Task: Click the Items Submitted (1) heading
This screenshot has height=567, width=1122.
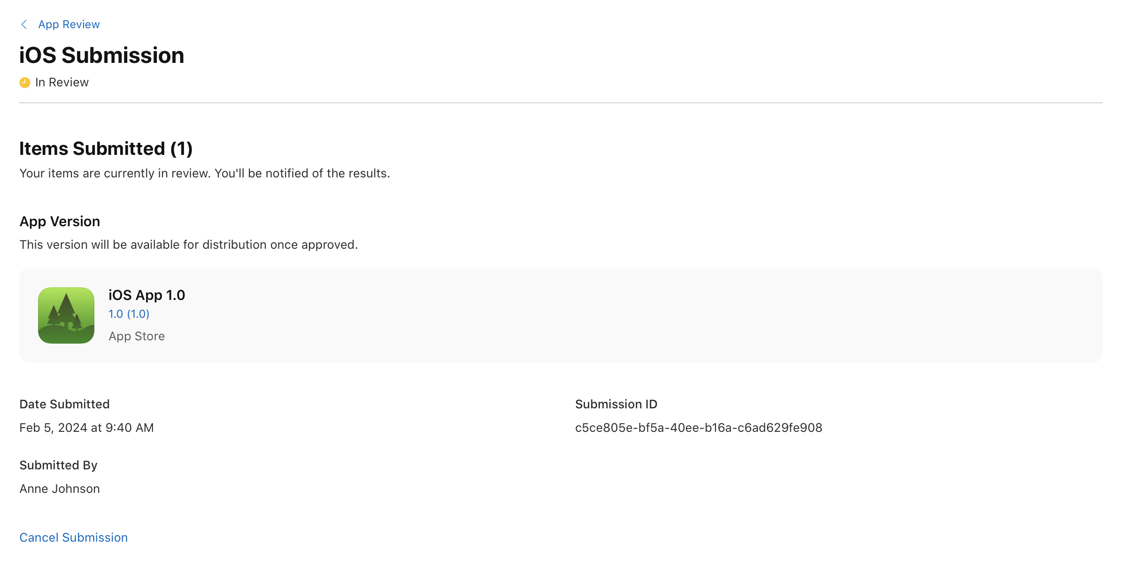Action: [106, 148]
